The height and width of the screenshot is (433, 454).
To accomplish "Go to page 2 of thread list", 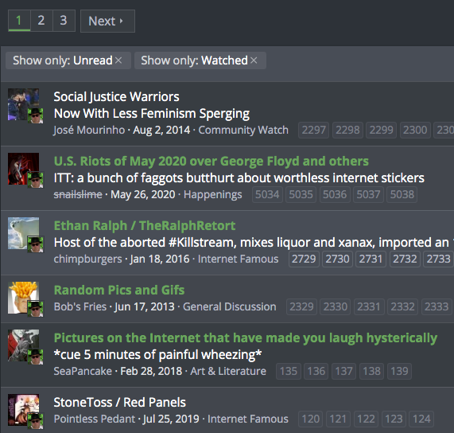I will 41,21.
